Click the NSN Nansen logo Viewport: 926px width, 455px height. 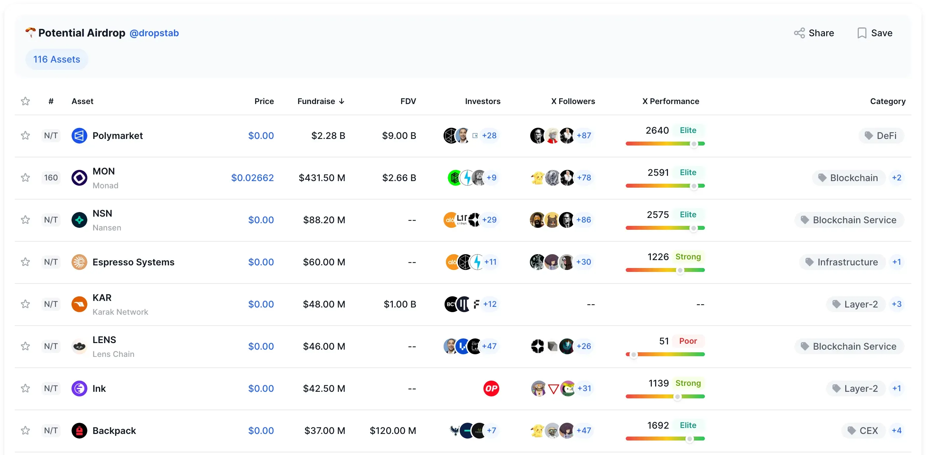coord(79,220)
